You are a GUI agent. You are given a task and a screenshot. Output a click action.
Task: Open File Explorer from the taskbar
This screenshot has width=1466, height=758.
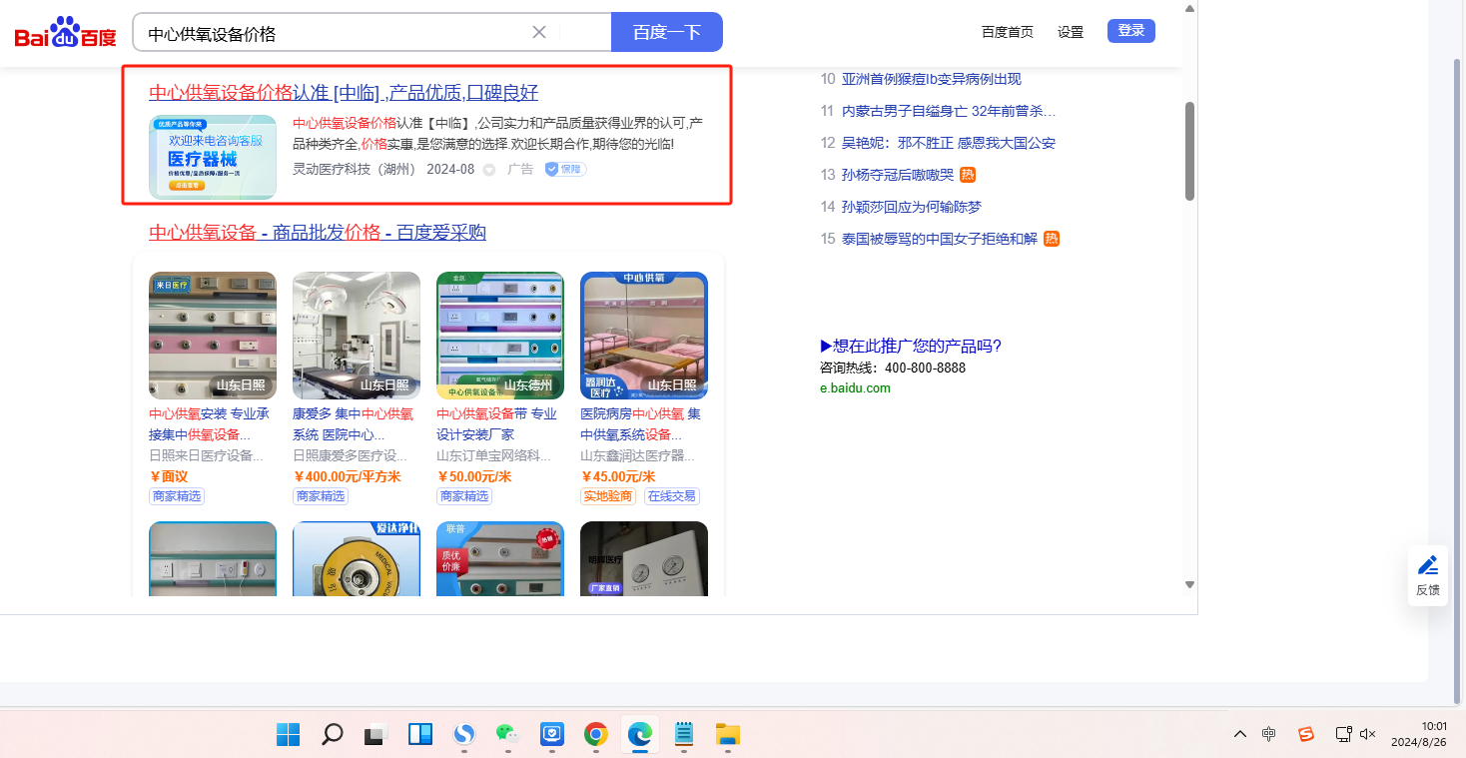(727, 735)
